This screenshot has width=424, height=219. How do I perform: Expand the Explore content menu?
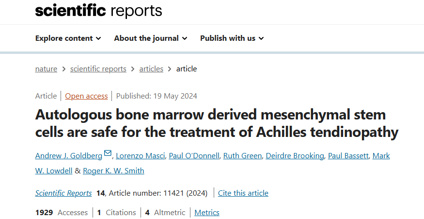tap(68, 38)
